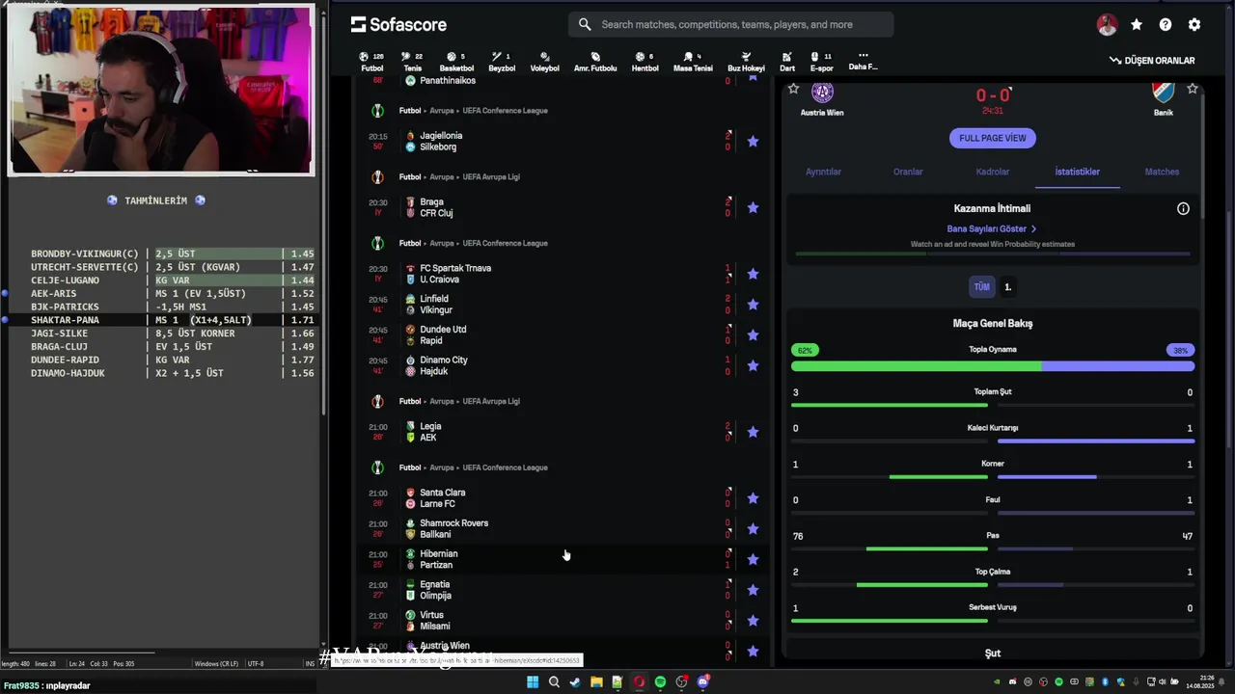This screenshot has height=694, width=1235.
Task: Open File Explorer from the taskbar
Action: [596, 682]
